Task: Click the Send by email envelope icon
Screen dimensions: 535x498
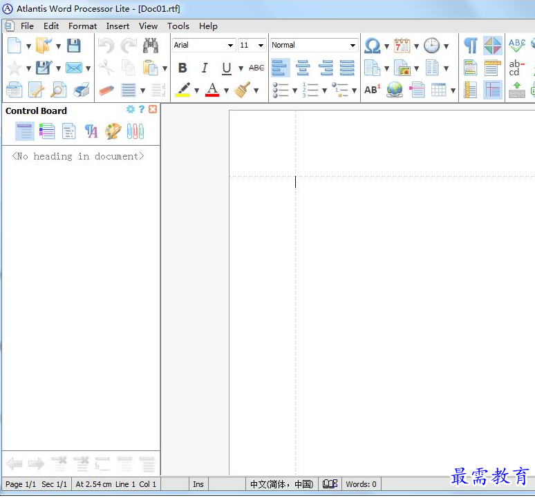Action: 74,68
